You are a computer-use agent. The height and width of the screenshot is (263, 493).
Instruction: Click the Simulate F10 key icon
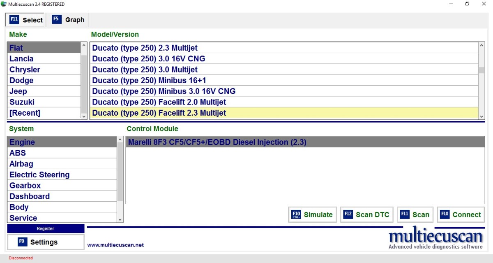pyautogui.click(x=296, y=214)
